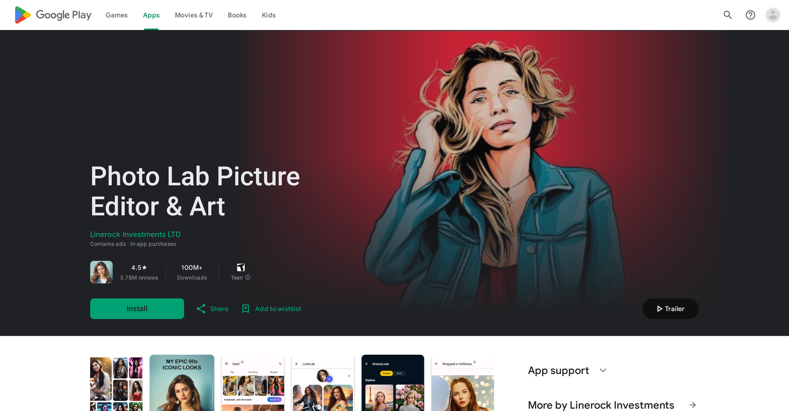The width and height of the screenshot is (789, 411).
Task: Switch to the Movies & TV tab
Action: point(193,15)
